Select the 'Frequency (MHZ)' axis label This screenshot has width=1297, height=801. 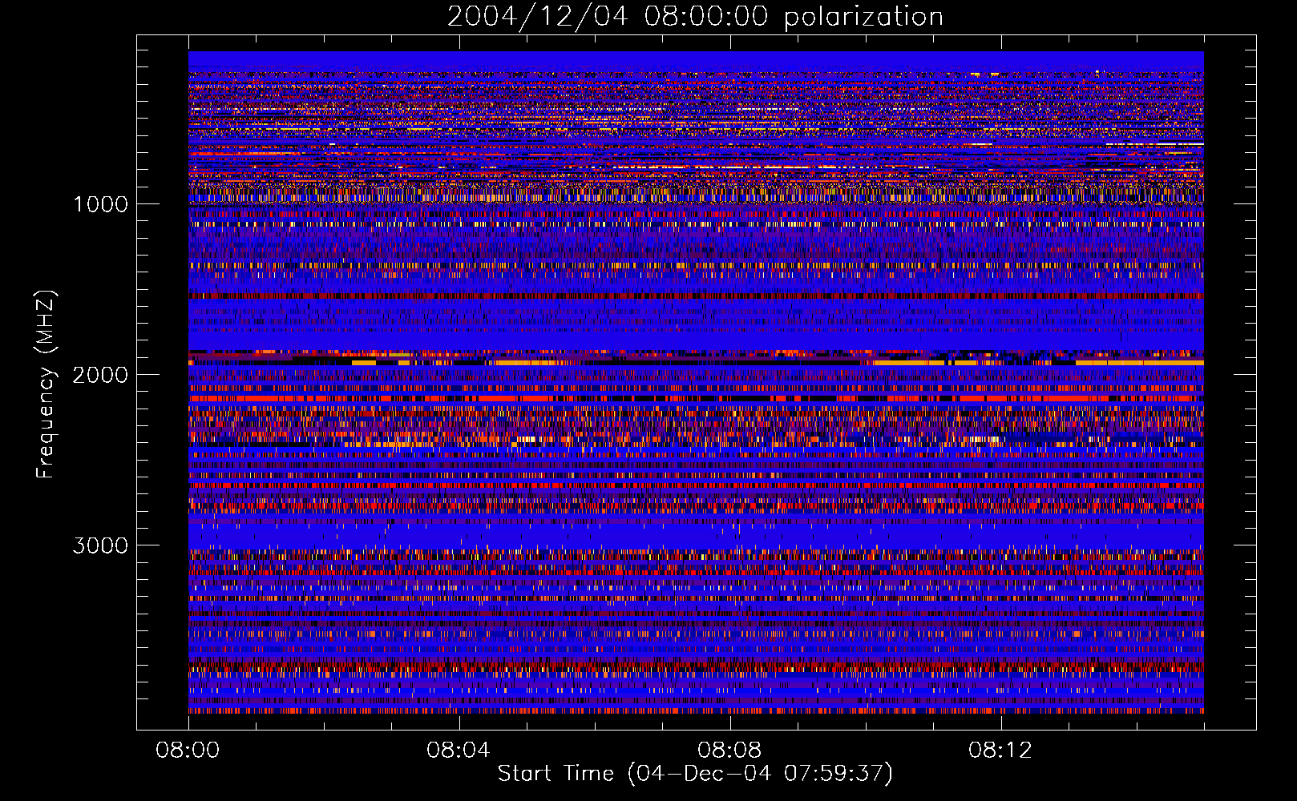(x=45, y=384)
